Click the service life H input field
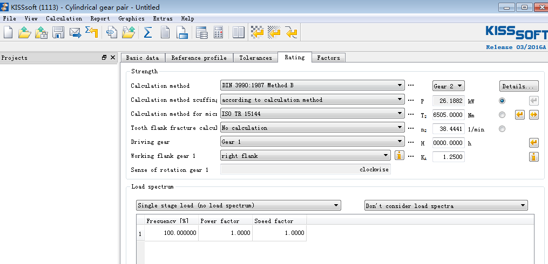The width and height of the screenshot is (548, 264). click(x=449, y=143)
